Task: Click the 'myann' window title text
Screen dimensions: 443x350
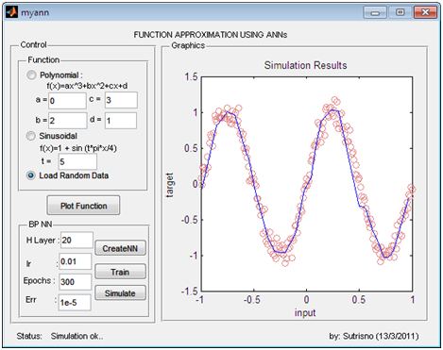Action: 35,12
